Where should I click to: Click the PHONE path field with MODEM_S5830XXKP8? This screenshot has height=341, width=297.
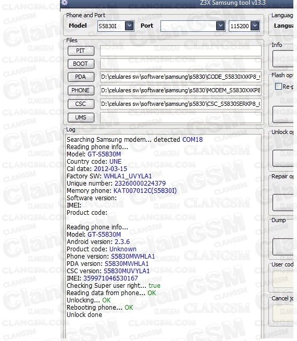click(181, 91)
